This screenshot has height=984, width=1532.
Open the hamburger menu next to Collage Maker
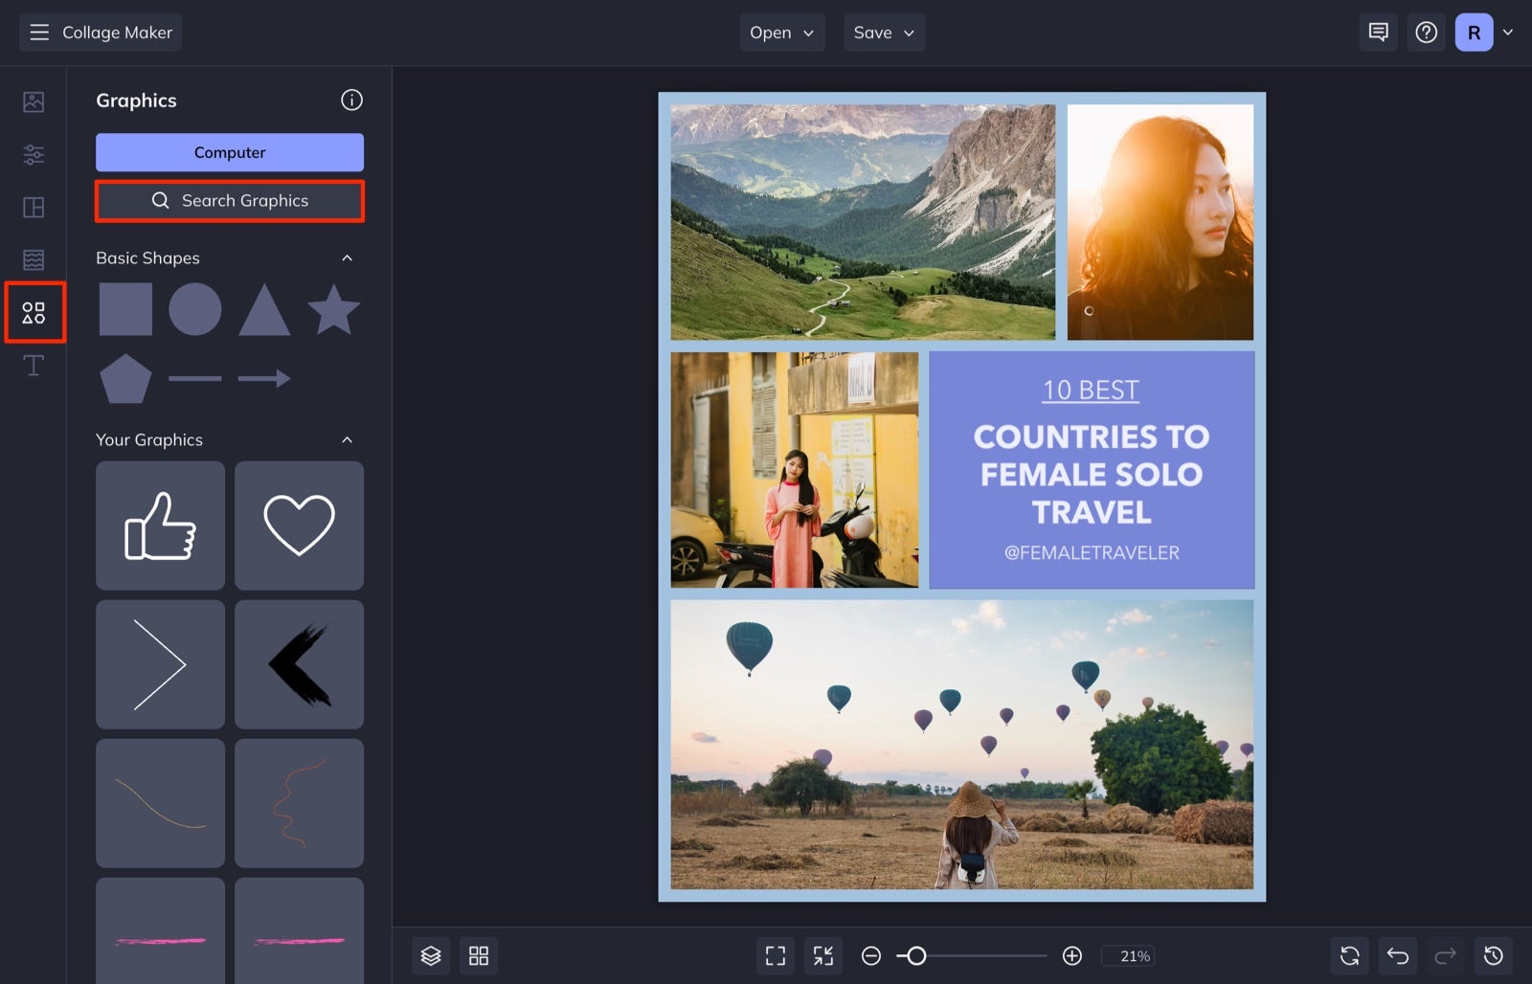(39, 32)
